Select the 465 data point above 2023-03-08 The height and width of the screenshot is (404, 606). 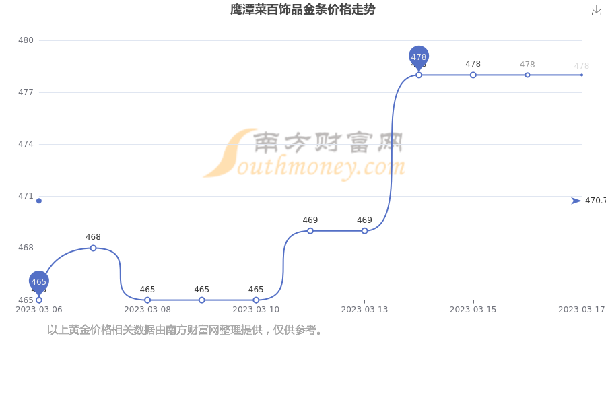[147, 300]
